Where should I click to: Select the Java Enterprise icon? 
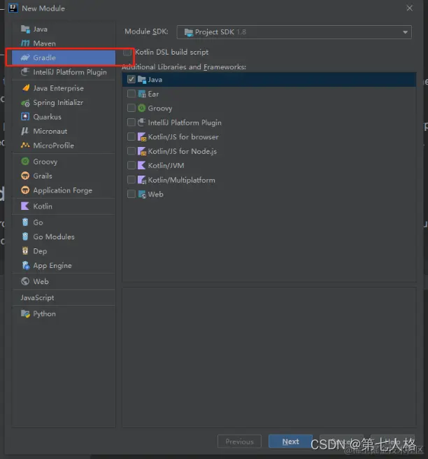[26, 88]
